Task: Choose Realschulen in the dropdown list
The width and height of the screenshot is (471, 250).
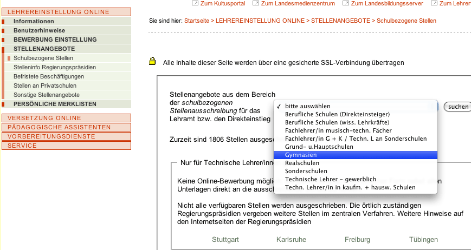Action: click(301, 163)
